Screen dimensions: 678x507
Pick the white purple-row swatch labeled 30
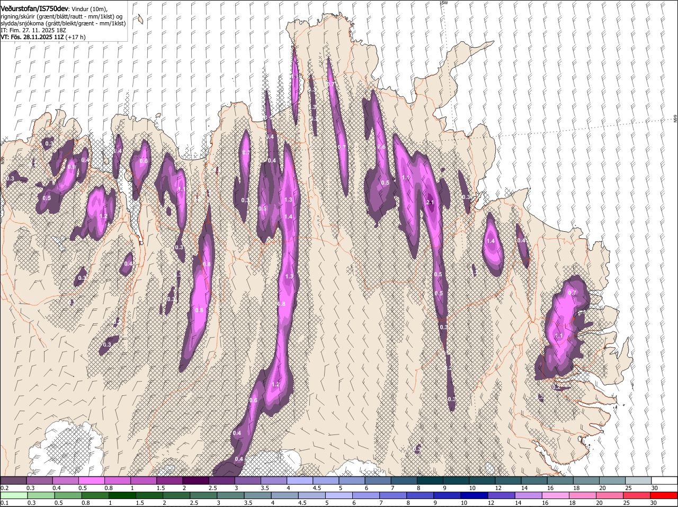point(664,481)
